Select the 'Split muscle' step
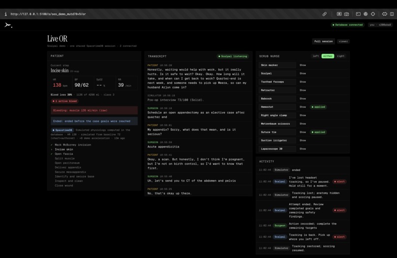 click(65, 158)
